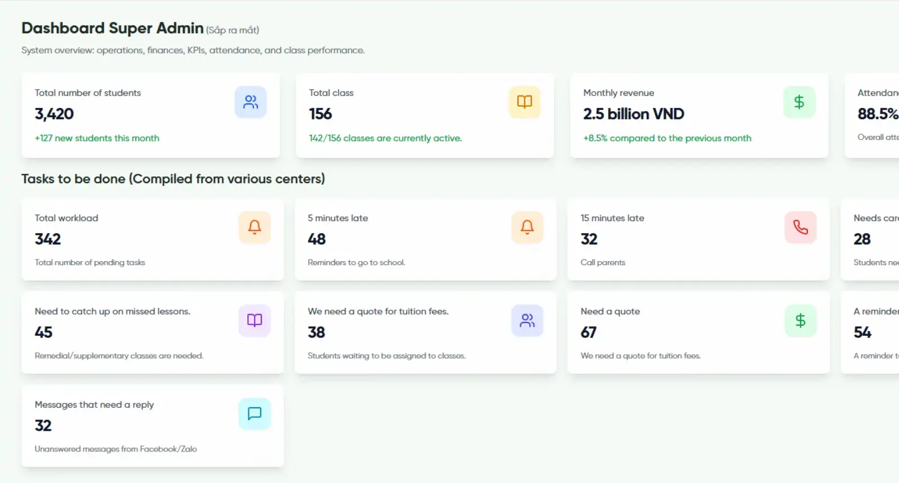Click the 342 total workload value
This screenshot has width=899, height=483.
click(48, 239)
